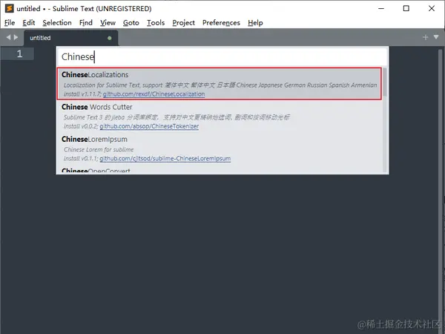Open the tab list dropdown arrow

pos(436,37)
